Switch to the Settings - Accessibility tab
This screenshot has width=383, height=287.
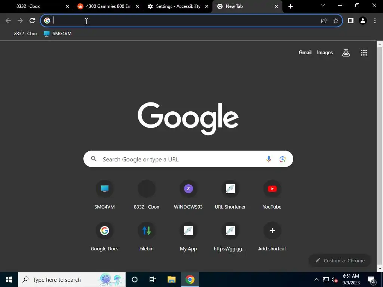[178, 6]
